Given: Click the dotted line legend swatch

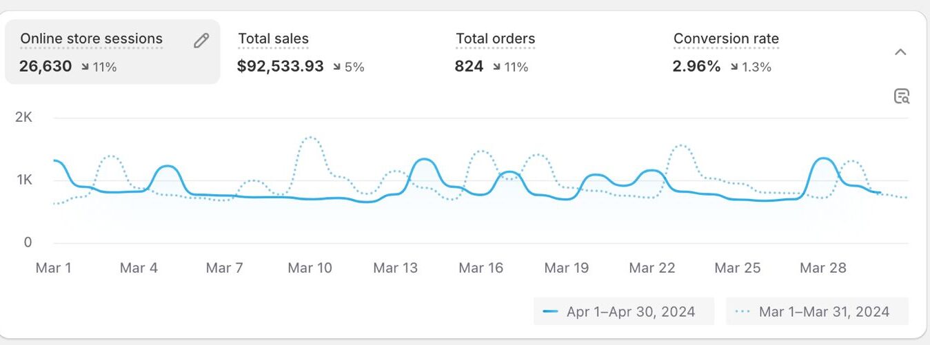Looking at the screenshot, I should (742, 311).
